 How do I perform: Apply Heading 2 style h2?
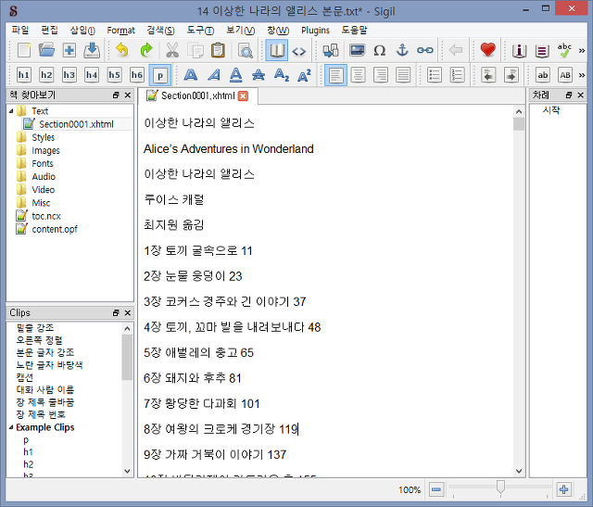pyautogui.click(x=46, y=75)
